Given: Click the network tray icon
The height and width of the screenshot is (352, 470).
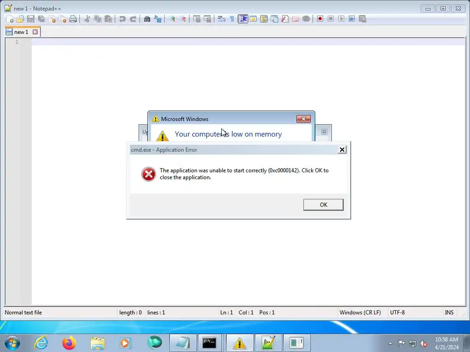Looking at the screenshot, I should (413, 343).
